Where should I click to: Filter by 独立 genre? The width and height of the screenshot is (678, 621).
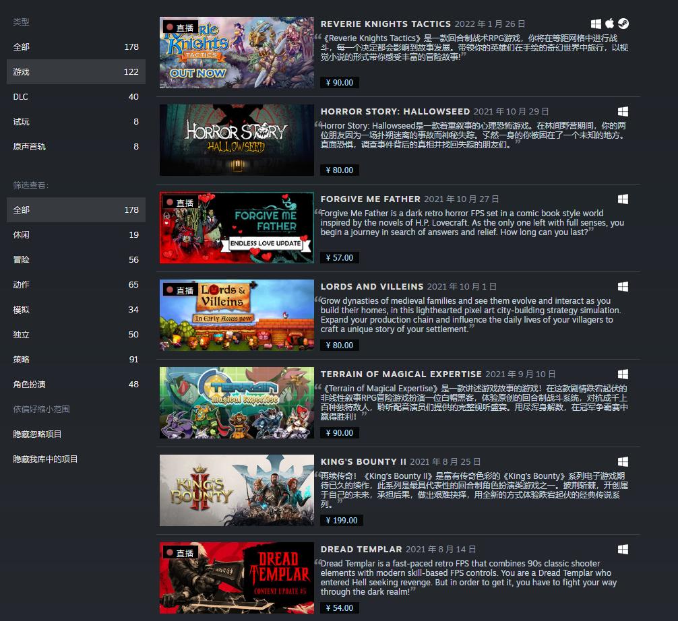[76, 335]
